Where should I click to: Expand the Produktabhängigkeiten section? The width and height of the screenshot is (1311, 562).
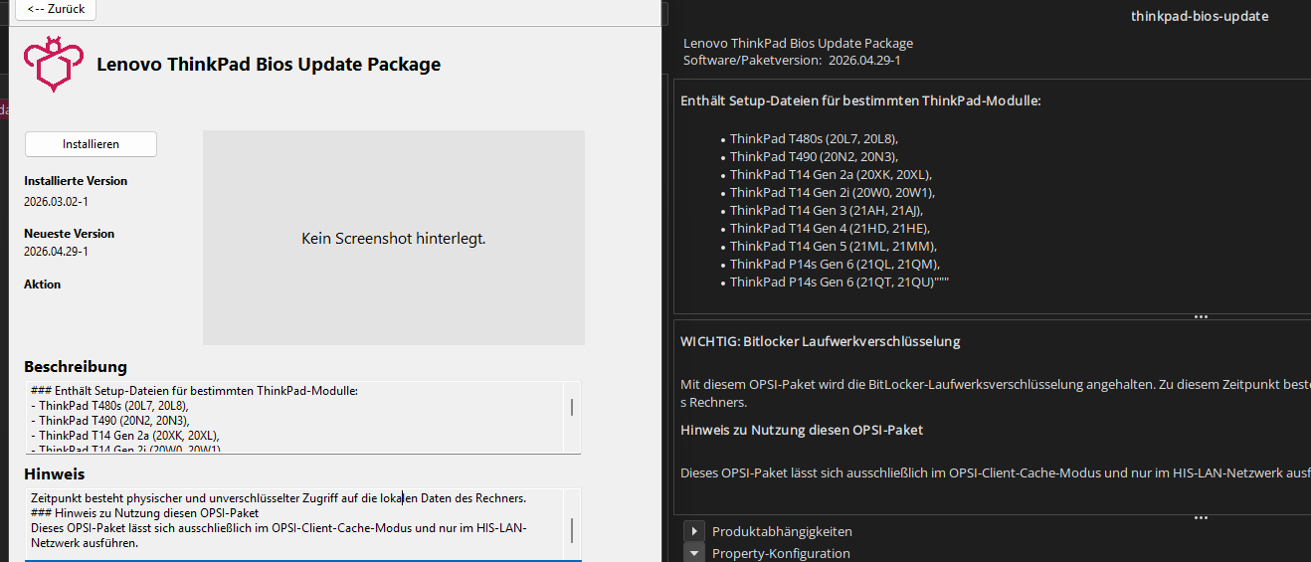pos(694,531)
